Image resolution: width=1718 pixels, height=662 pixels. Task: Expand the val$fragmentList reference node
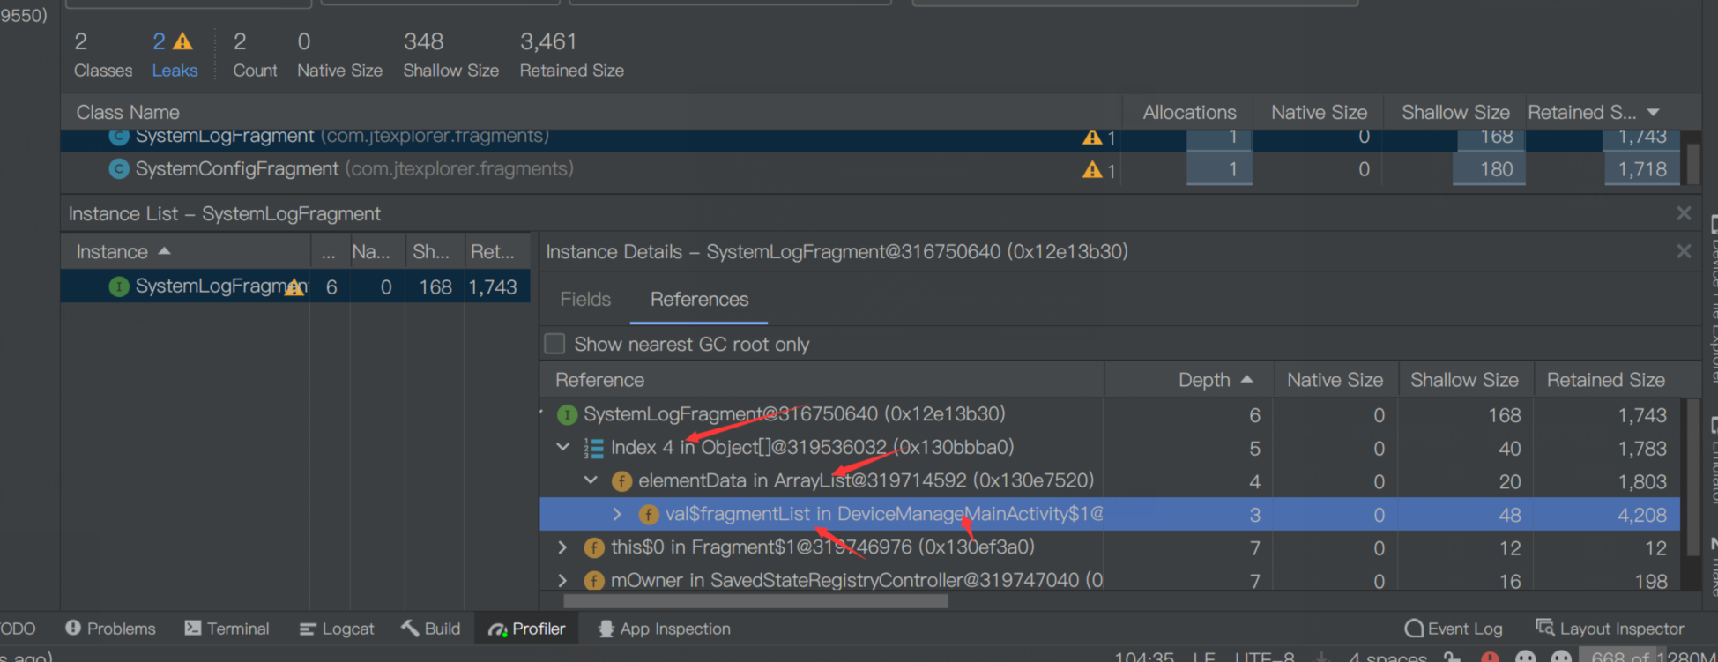617,514
